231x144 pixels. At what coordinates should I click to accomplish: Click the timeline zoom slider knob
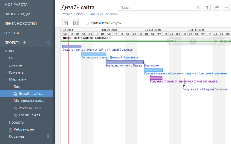[193, 41]
